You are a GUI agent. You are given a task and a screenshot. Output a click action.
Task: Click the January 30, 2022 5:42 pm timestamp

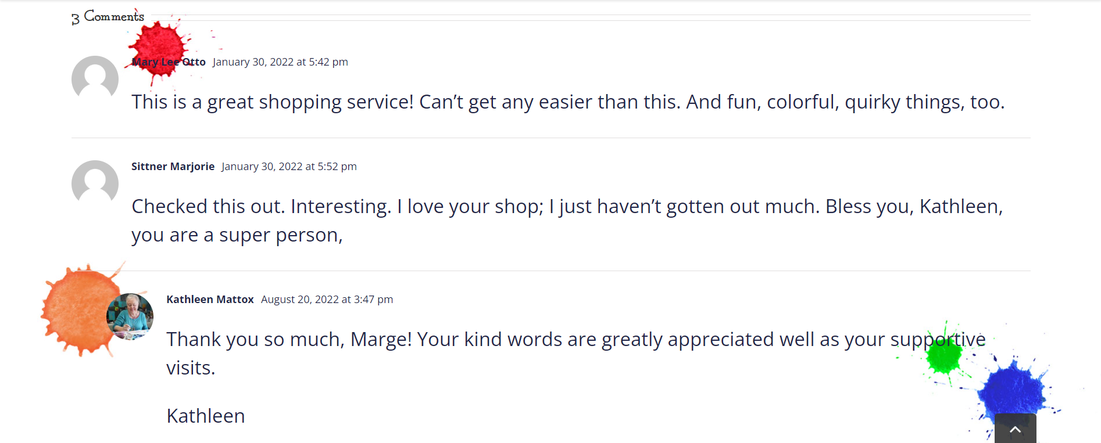tap(280, 62)
